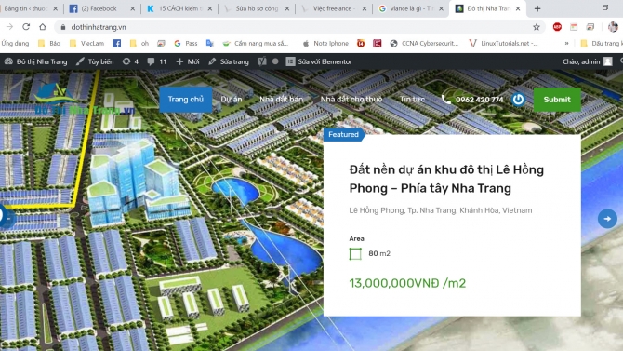The height and width of the screenshot is (351, 623).
Task: Switch to the 'Việc freelance' tab
Action: (331, 8)
